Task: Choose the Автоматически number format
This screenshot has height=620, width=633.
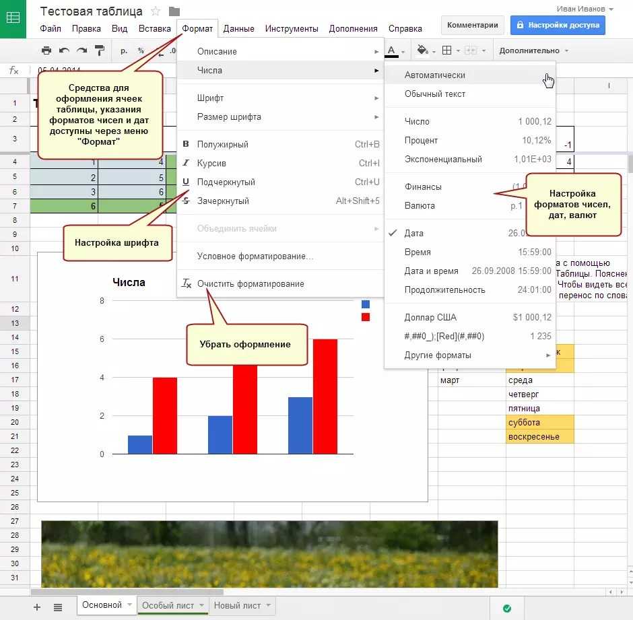Action: point(434,75)
